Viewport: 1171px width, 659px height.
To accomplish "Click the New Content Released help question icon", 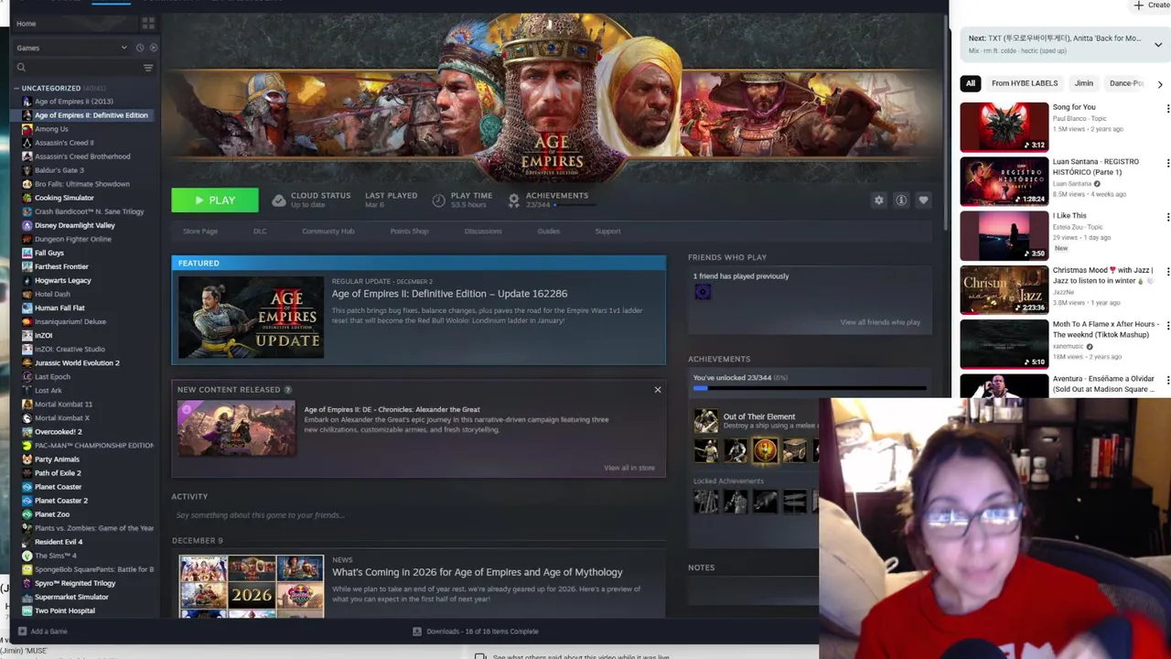I will 288,390.
